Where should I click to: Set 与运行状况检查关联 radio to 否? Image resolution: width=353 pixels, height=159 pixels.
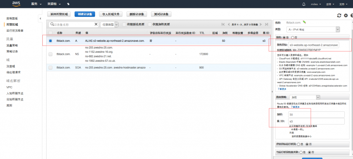tap(309, 152)
